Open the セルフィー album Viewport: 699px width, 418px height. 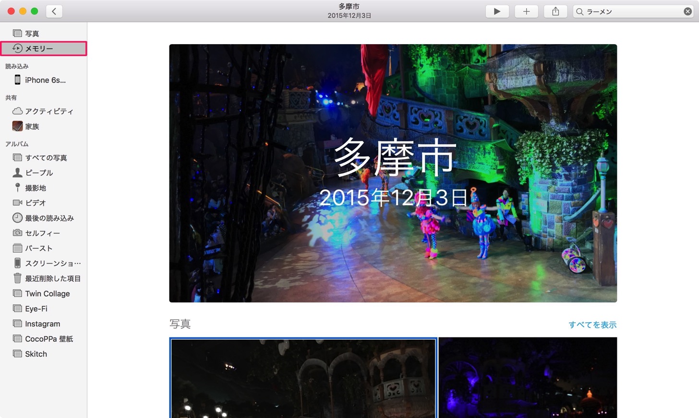(43, 233)
